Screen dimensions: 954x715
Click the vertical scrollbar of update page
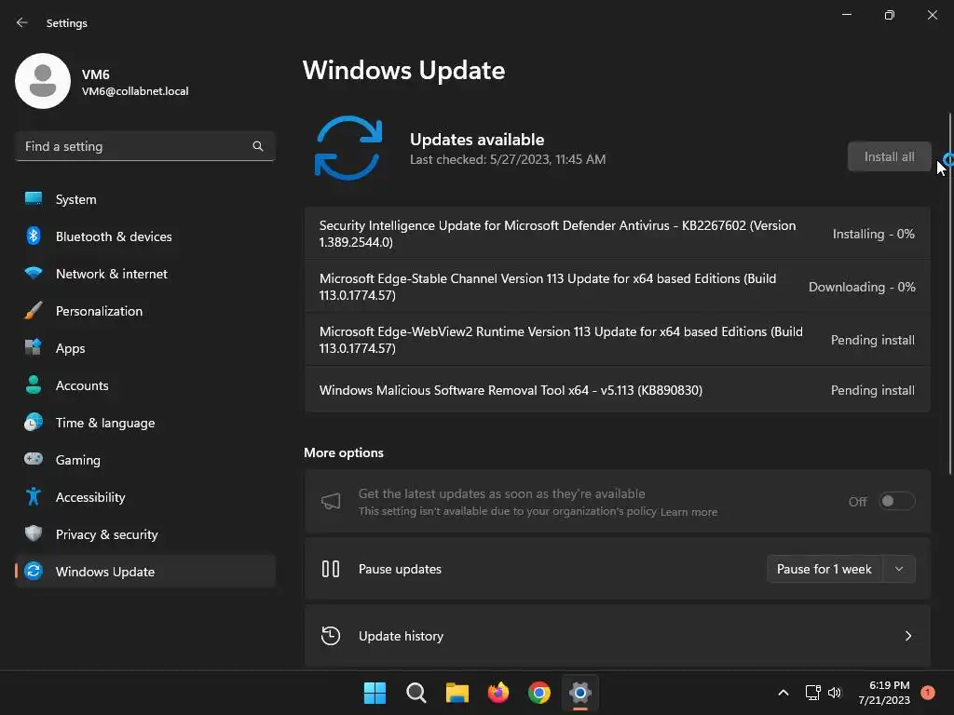tap(949, 293)
